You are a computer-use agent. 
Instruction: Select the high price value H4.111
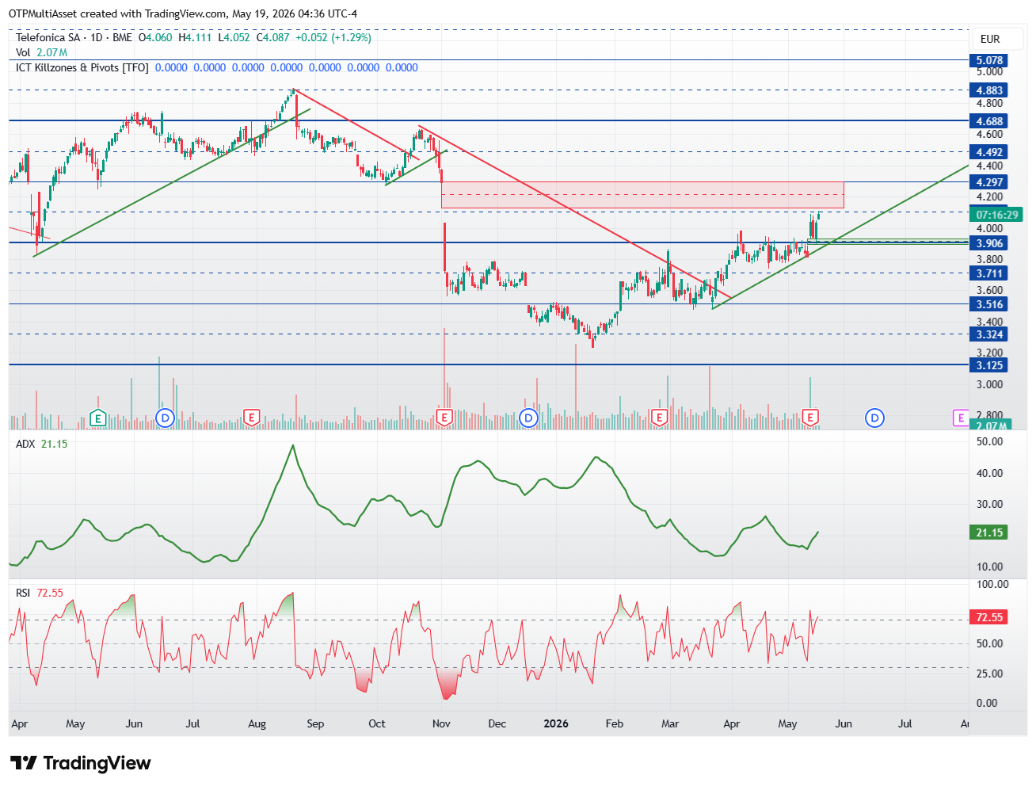coord(195,37)
